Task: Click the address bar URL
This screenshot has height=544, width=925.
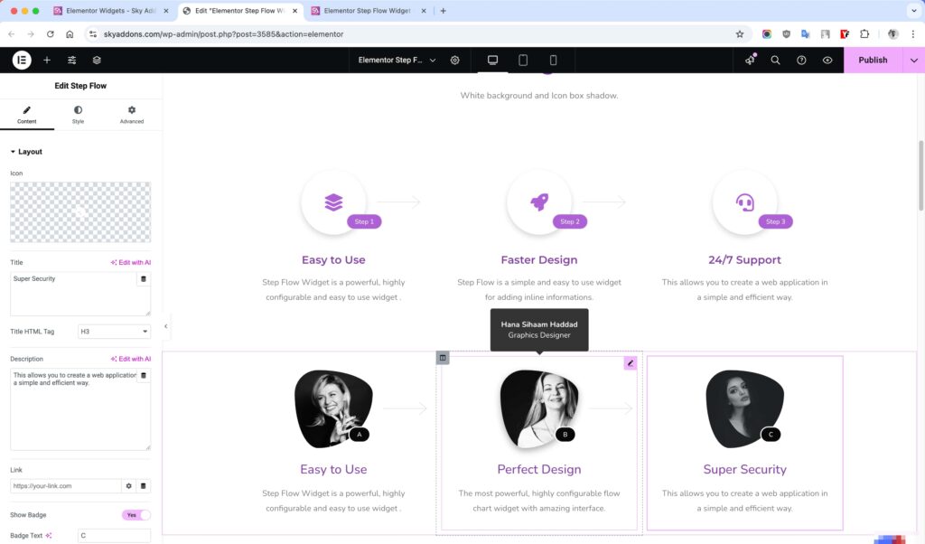Action: point(224,34)
